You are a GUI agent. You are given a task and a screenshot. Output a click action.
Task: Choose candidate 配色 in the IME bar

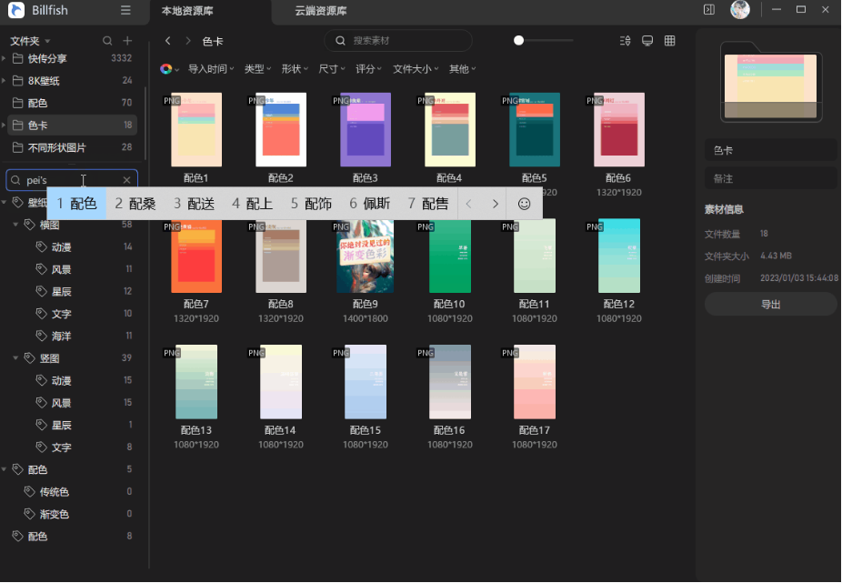click(77, 204)
